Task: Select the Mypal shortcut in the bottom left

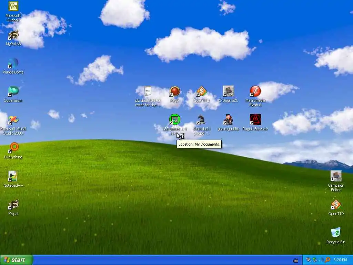Action: tap(13, 205)
